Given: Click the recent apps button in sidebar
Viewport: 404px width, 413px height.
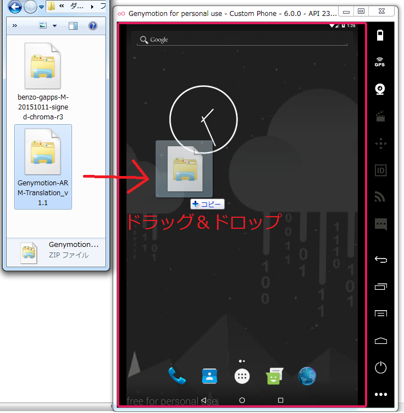Looking at the screenshot, I should (x=381, y=287).
